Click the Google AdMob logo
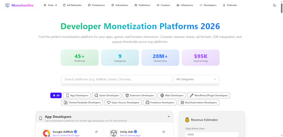Image resolution: width=283 pixels, height=137 pixels. pos(47,133)
